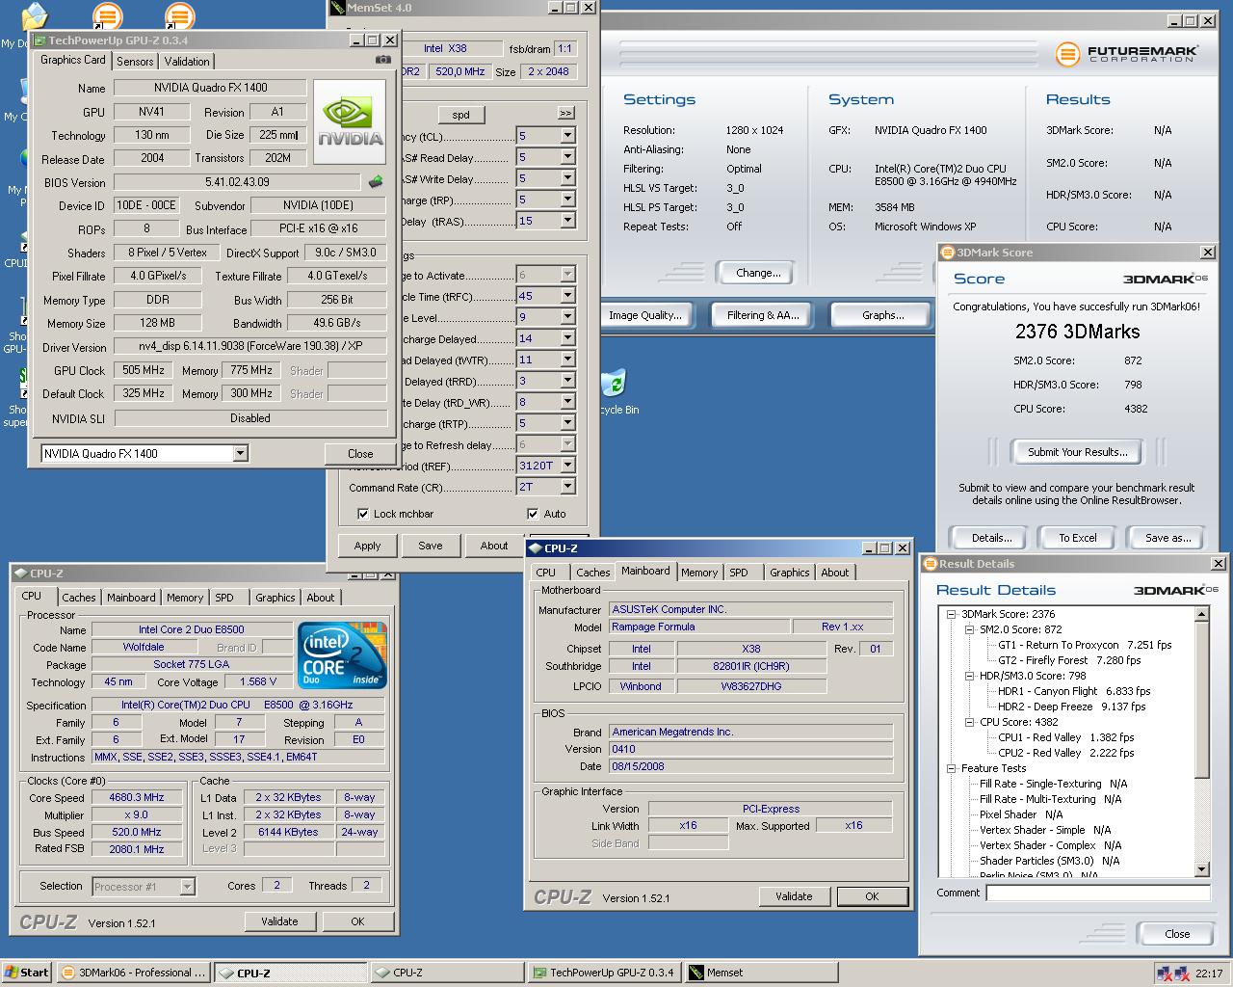
Task: Select GT1 - Return To Proxycon result row
Action: [1085, 645]
